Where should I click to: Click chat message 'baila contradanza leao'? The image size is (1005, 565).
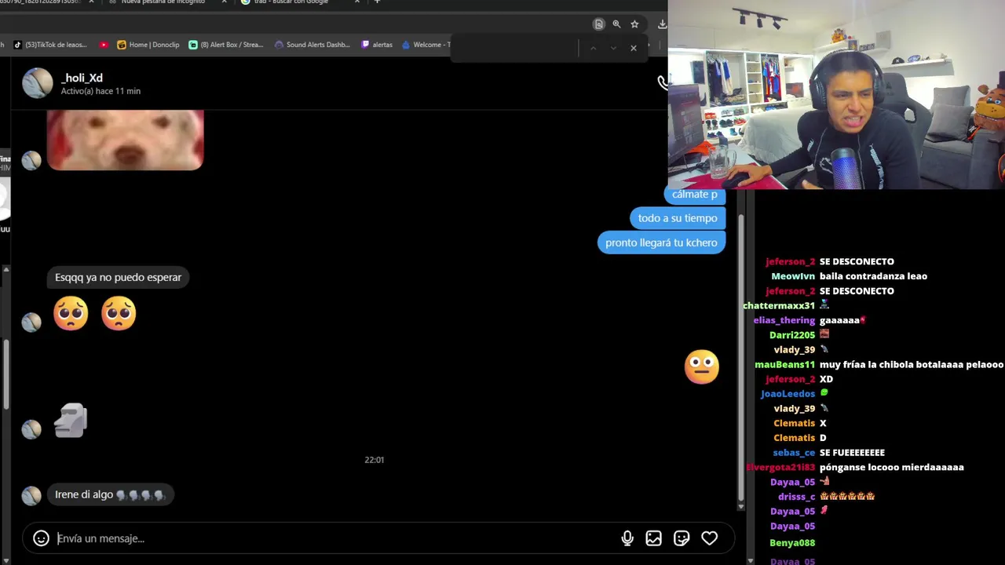tap(873, 276)
